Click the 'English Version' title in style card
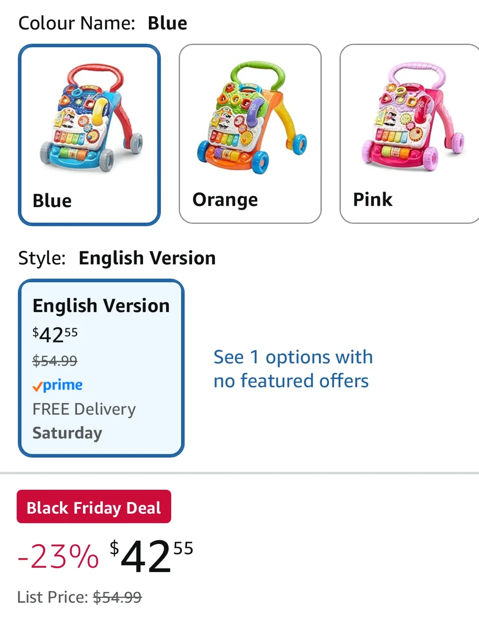The width and height of the screenshot is (479, 617). (101, 306)
